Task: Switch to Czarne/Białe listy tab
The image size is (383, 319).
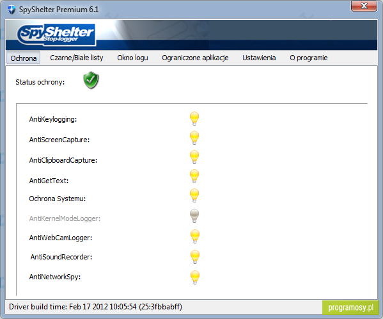Action: tap(77, 58)
